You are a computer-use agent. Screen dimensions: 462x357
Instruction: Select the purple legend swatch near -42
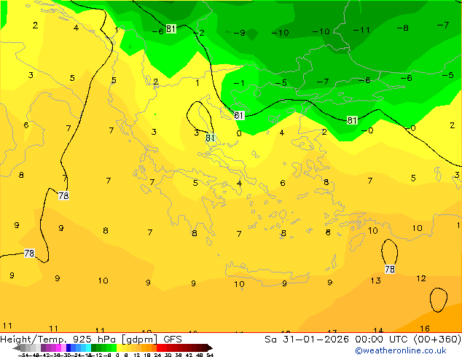point(43,348)
